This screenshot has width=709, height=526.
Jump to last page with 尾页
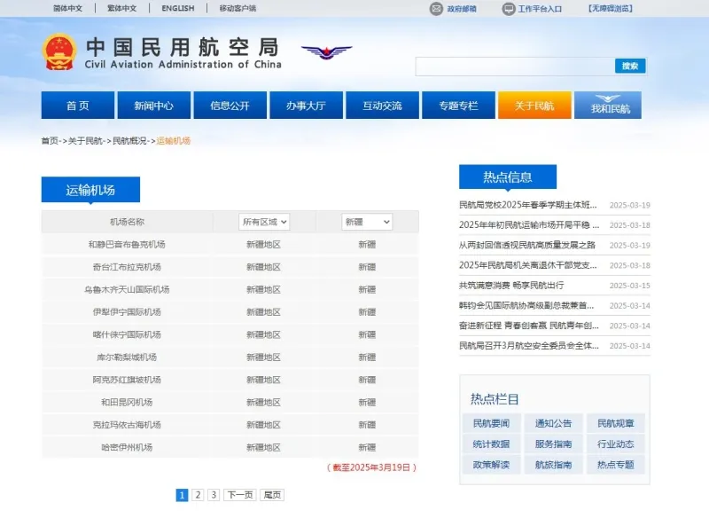272,495
